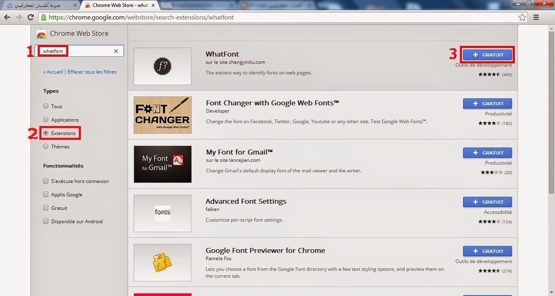This screenshot has height=296, width=555.
Task: Click Effacer tous les filtres link
Action: coord(92,72)
